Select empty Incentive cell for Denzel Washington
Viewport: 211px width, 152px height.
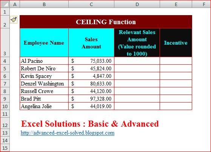176,84
